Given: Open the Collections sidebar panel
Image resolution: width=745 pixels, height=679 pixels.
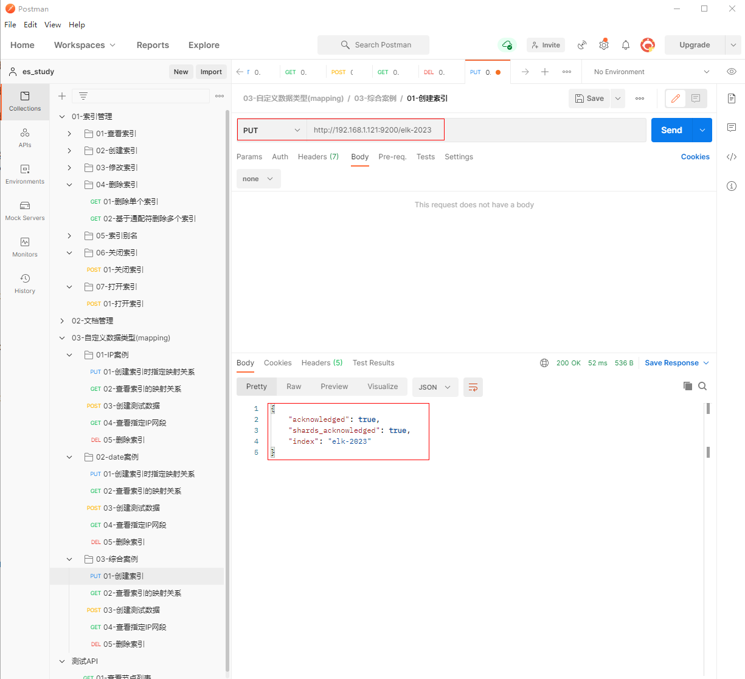Looking at the screenshot, I should pyautogui.click(x=25, y=101).
